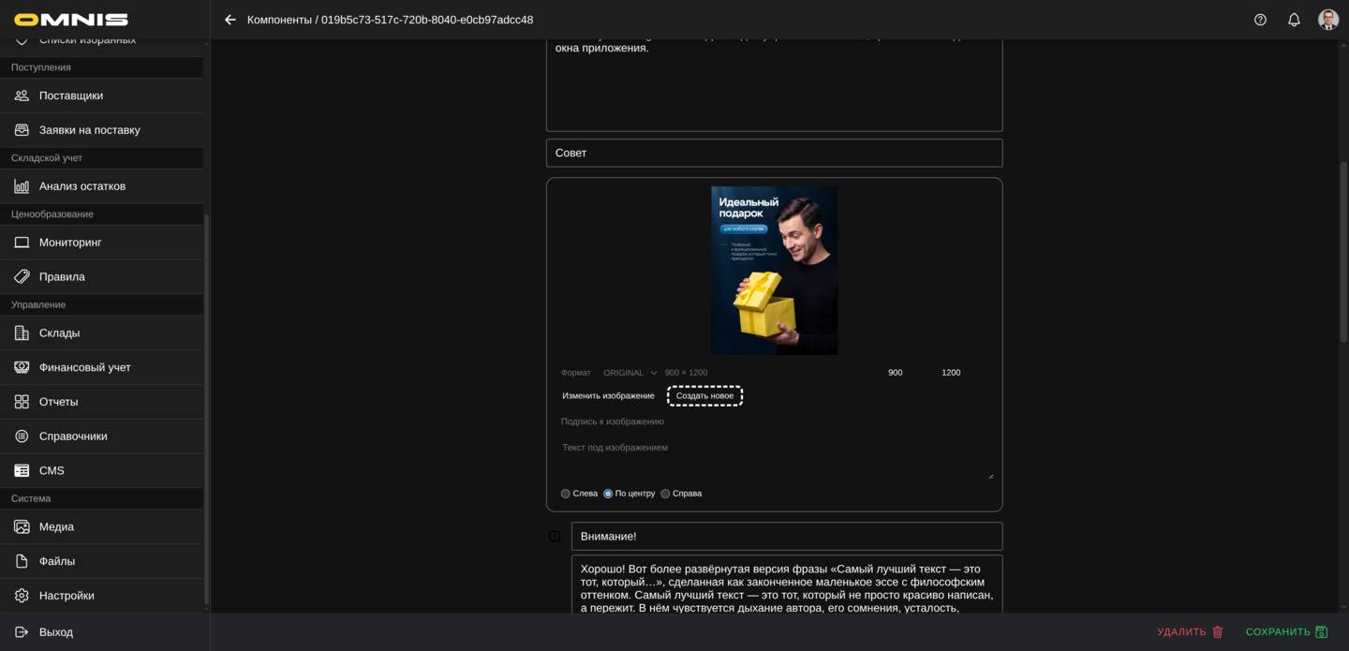This screenshot has width=1349, height=651.
Task: Choose the Справа alignment radio button
Action: click(x=665, y=494)
